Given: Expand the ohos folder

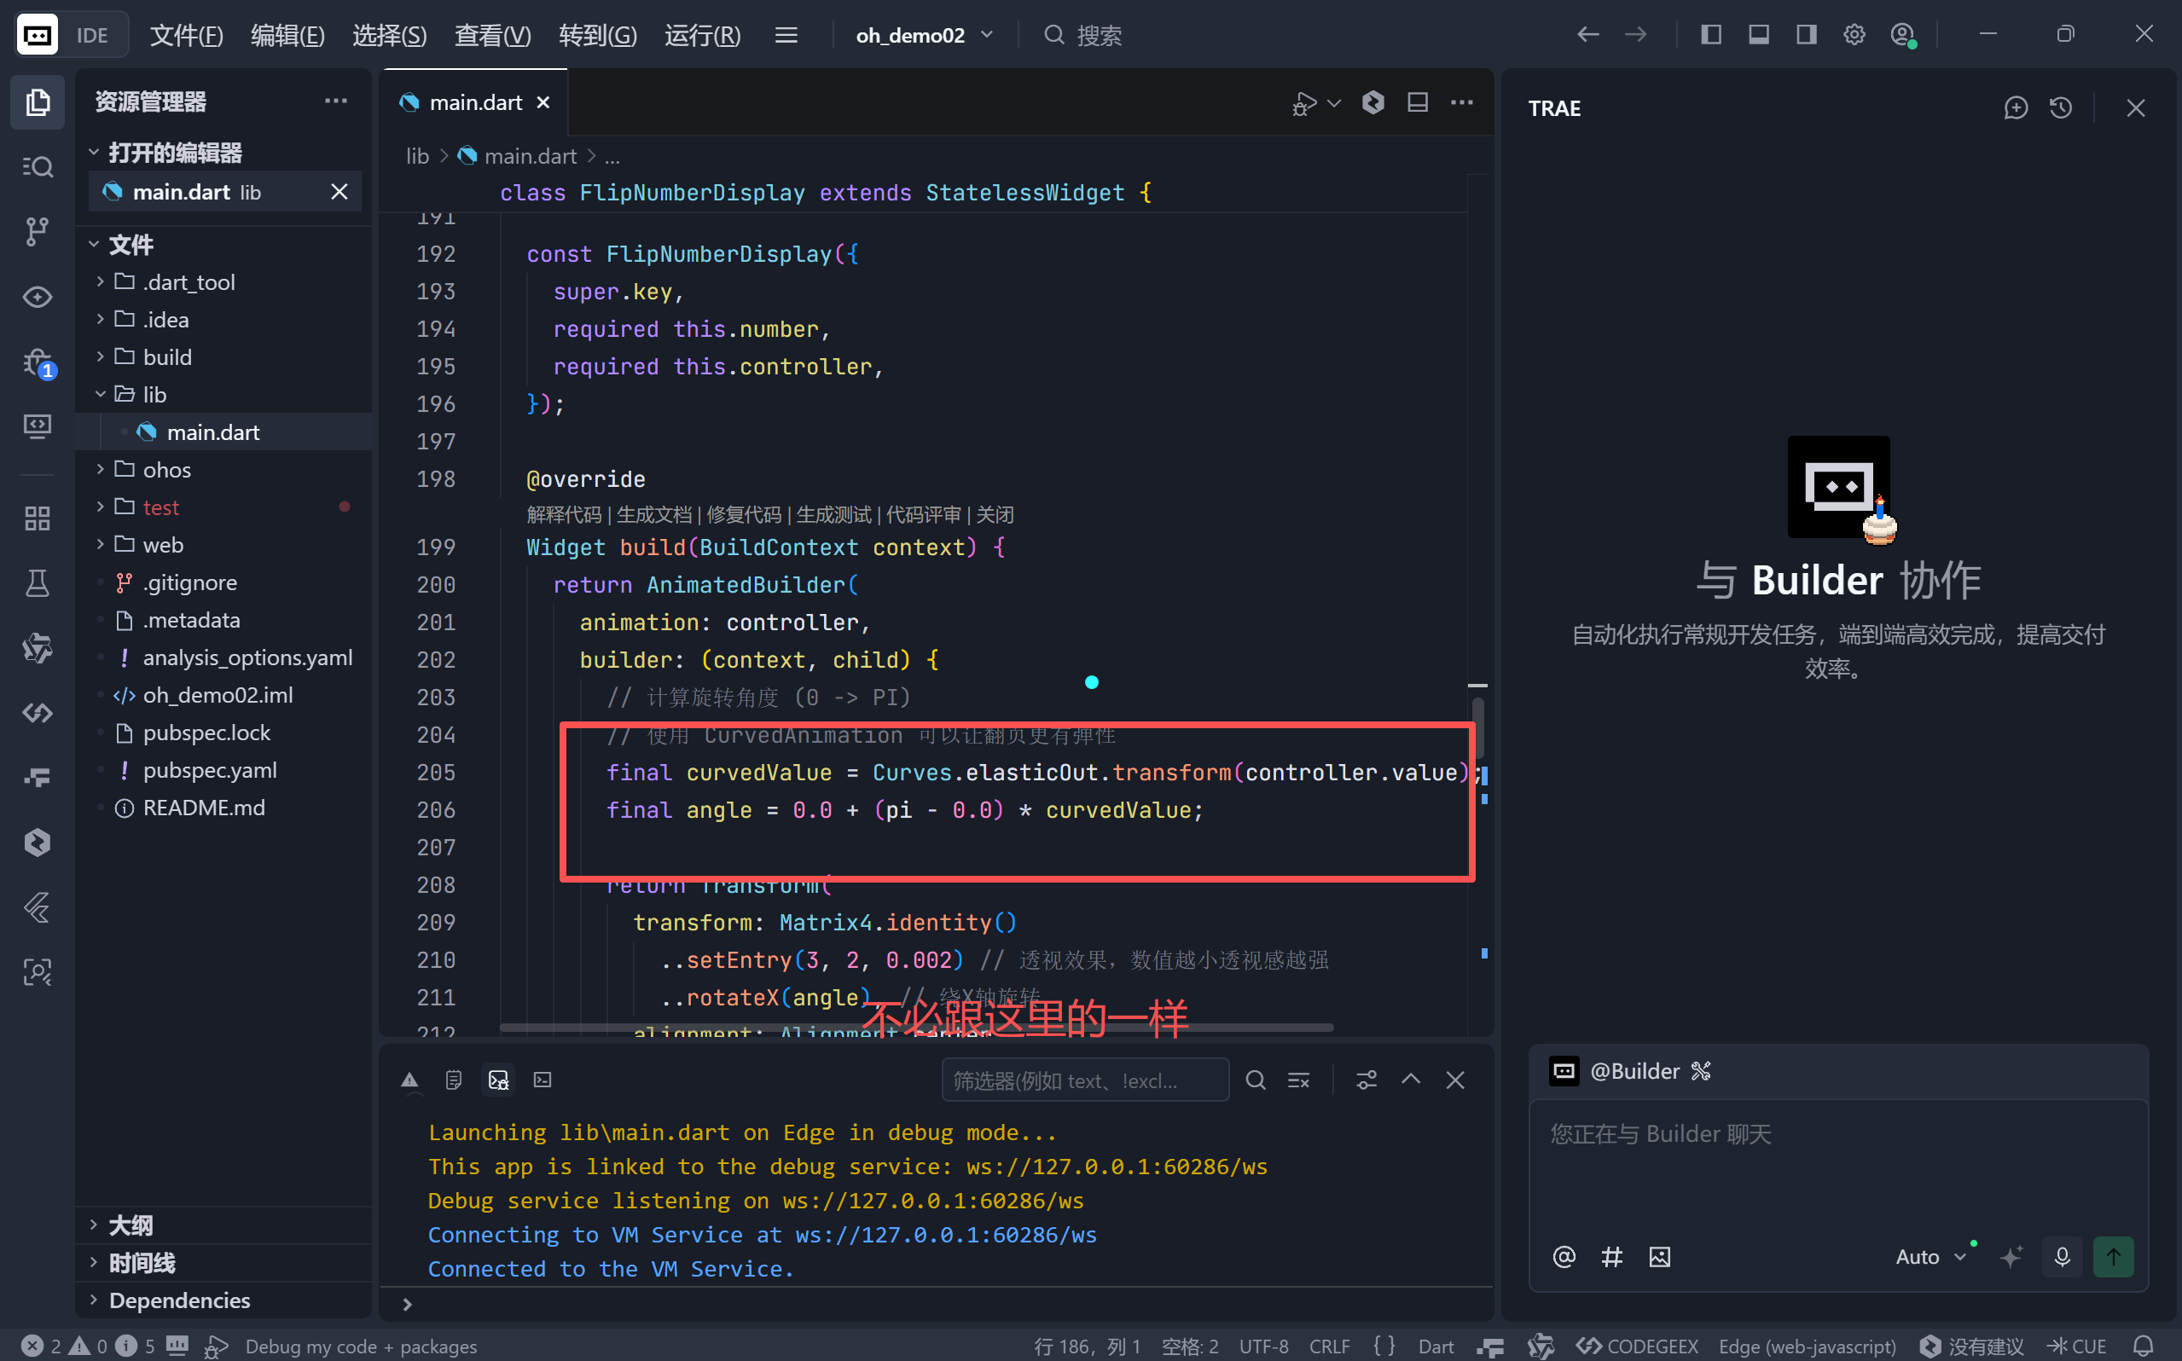Looking at the screenshot, I should pyautogui.click(x=166, y=470).
